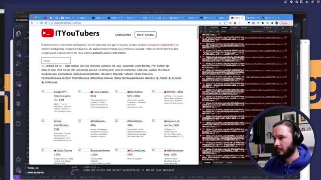Filter by the Gamedev tag
Screen dimensions: 321x180
pos(106,66)
